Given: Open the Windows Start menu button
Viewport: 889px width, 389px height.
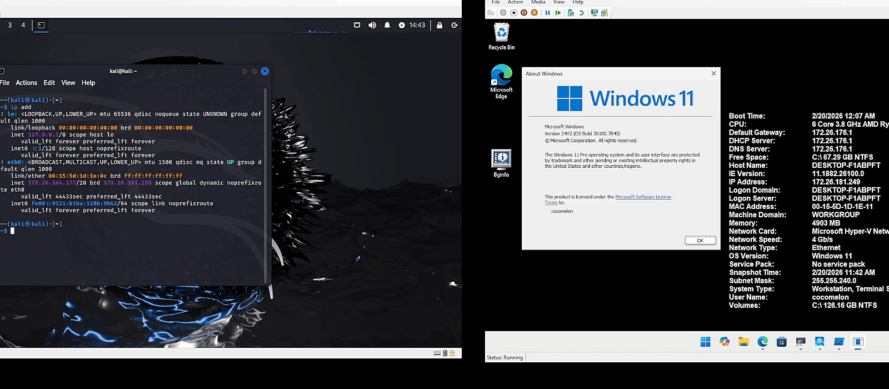Looking at the screenshot, I should (705, 342).
